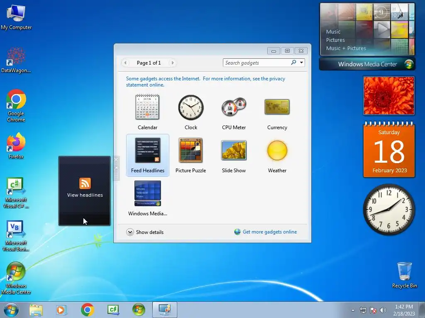Maximize the gadget gallery window
Viewport: 425px width, 318px height.
[287, 51]
